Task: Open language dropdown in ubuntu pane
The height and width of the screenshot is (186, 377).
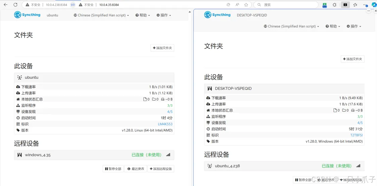Action: tap(101, 15)
